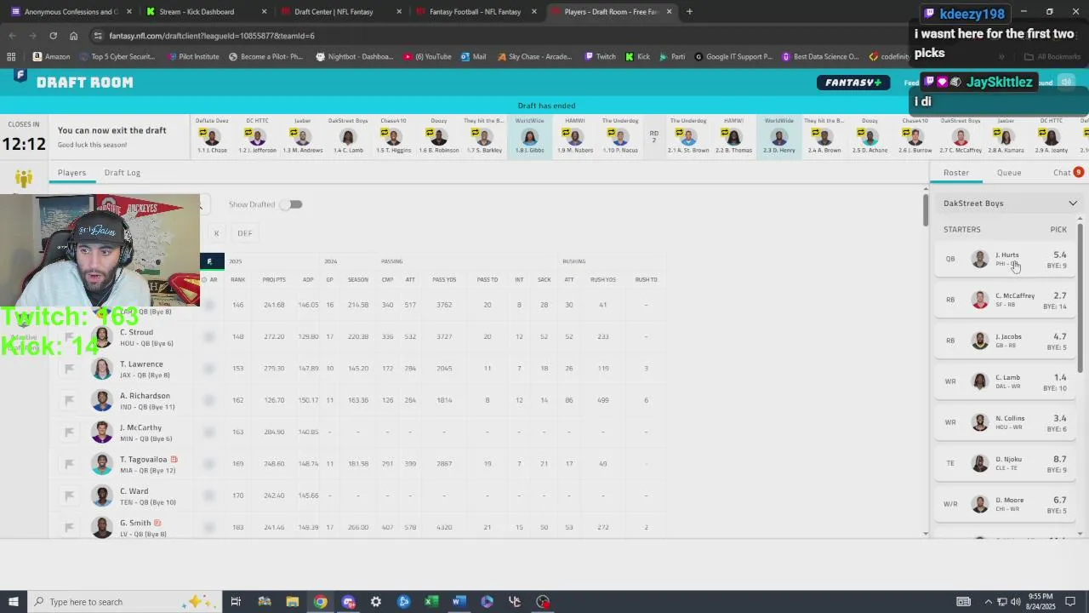The width and height of the screenshot is (1089, 613).
Task: Toggle the Show Drafted switch
Action: 291,204
